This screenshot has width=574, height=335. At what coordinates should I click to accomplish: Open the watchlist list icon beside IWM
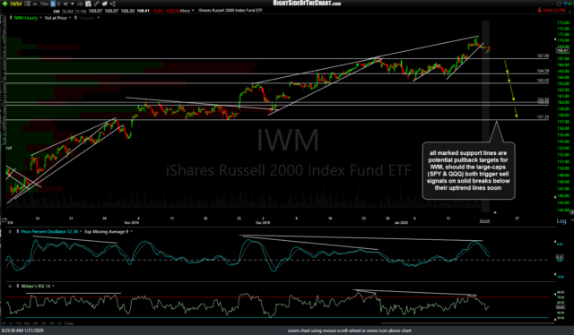click(x=28, y=4)
